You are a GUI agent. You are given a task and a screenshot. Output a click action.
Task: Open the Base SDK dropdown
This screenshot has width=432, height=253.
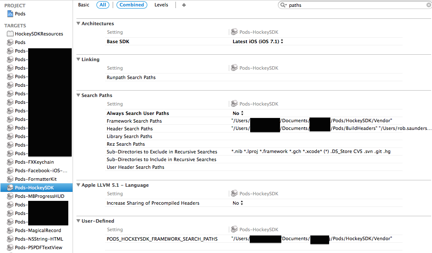pyautogui.click(x=258, y=41)
